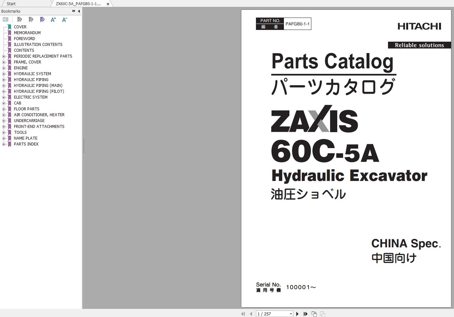Click the double-arrow Bookmarks panel options button
Image resolution: width=454 pixels, height=317 pixels.
(x=73, y=11)
